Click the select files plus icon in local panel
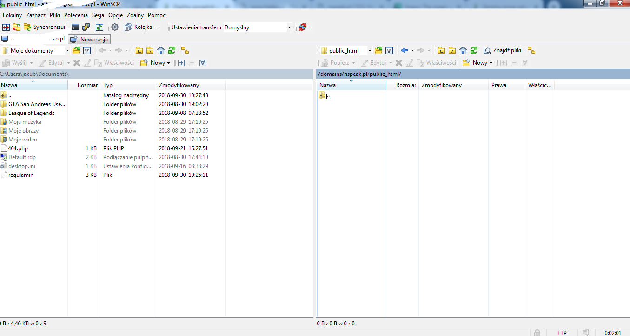Screen dimensions: 630x336 181,63
